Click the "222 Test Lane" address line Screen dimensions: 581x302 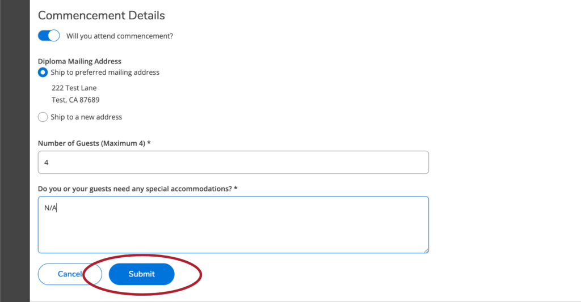(74, 88)
